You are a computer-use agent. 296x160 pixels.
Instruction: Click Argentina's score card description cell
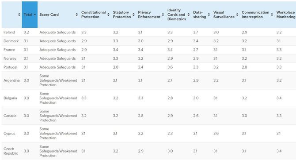coord(58,80)
